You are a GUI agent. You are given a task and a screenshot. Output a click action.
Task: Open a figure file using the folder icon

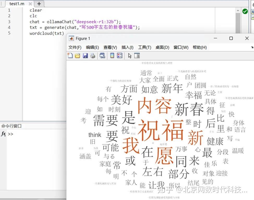(x=77, y=55)
